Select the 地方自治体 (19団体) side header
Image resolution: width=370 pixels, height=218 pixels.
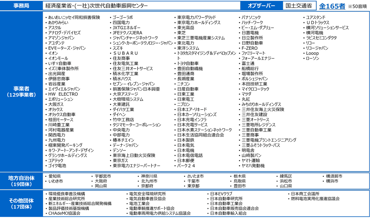21,181
